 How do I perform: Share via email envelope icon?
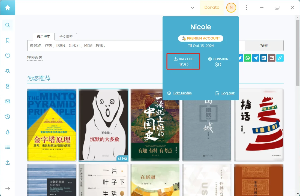click(x=272, y=58)
